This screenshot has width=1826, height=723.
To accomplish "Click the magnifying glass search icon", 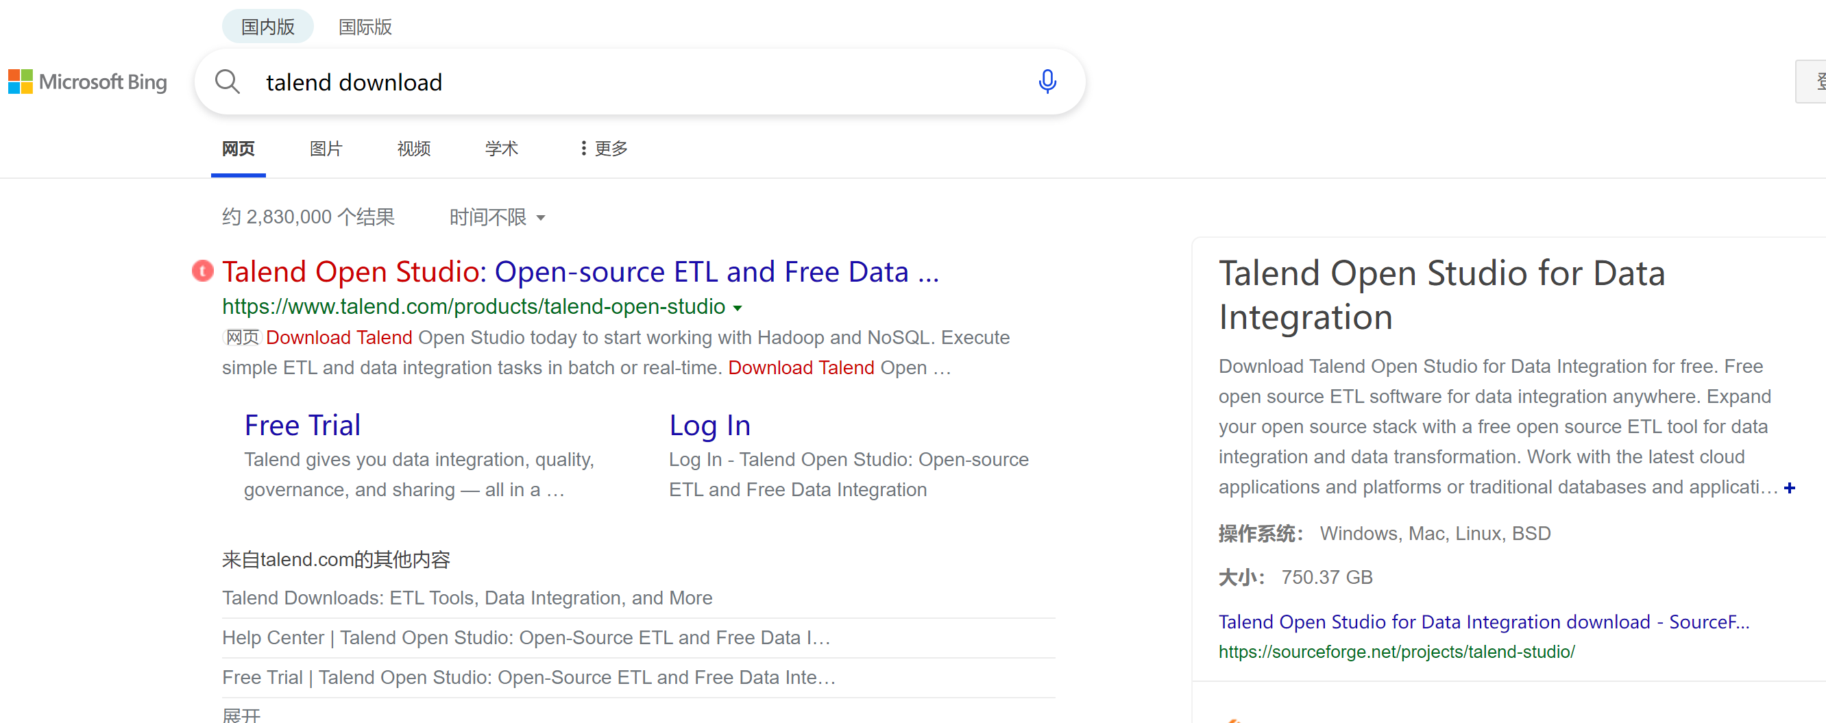I will click(x=228, y=82).
